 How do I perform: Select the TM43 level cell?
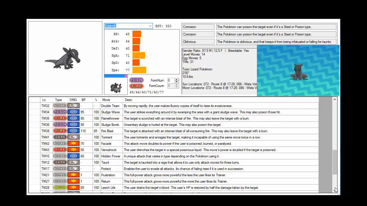[x=46, y=150]
